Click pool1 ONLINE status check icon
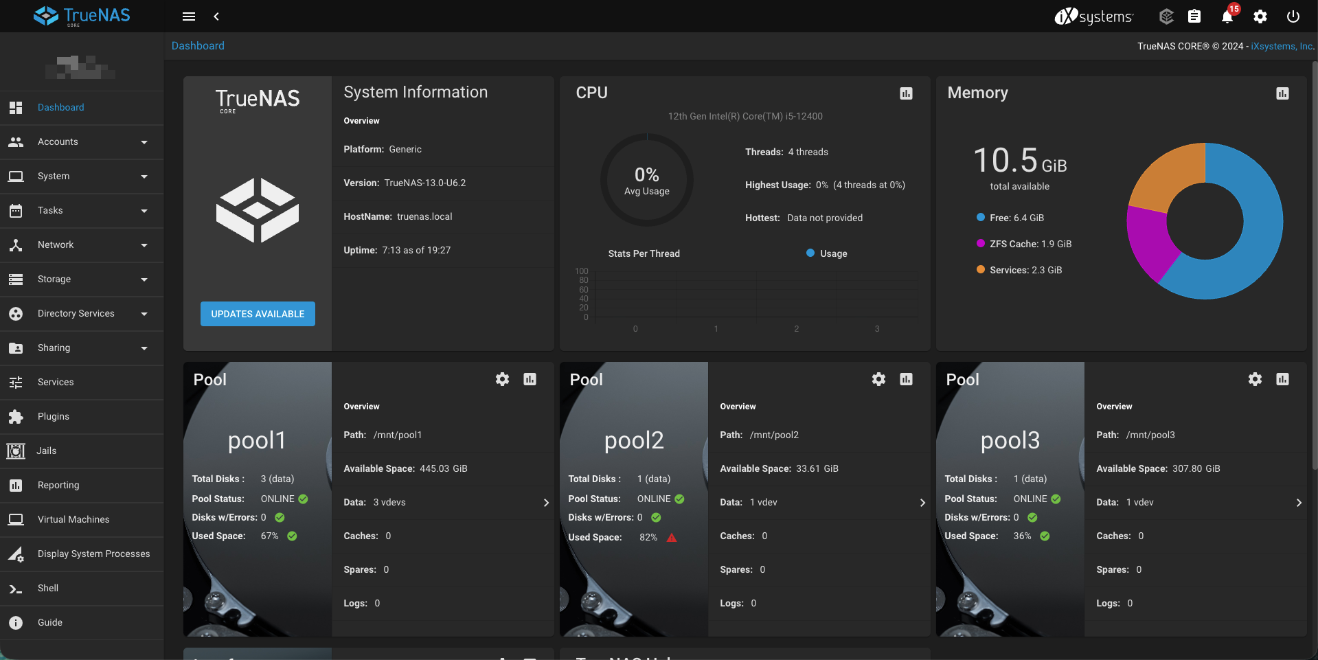Image resolution: width=1318 pixels, height=660 pixels. pos(303,499)
